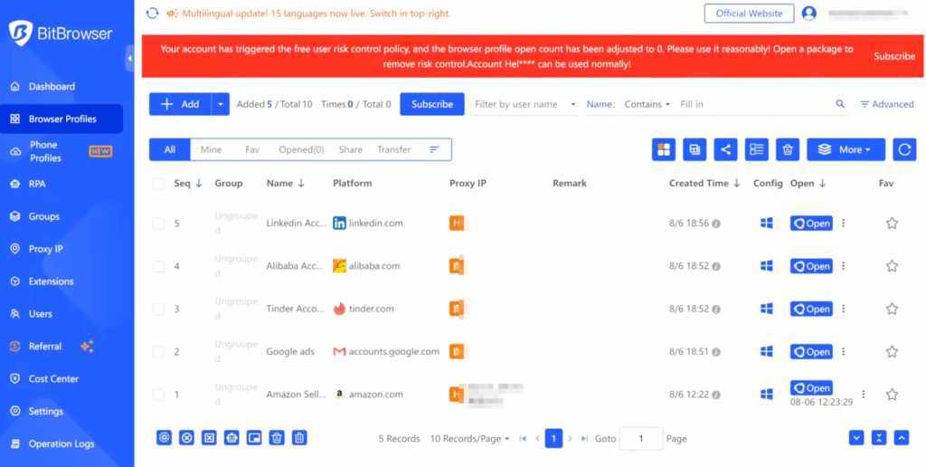Sort by Seq column arrow
The height and width of the screenshot is (467, 926).
(x=198, y=184)
